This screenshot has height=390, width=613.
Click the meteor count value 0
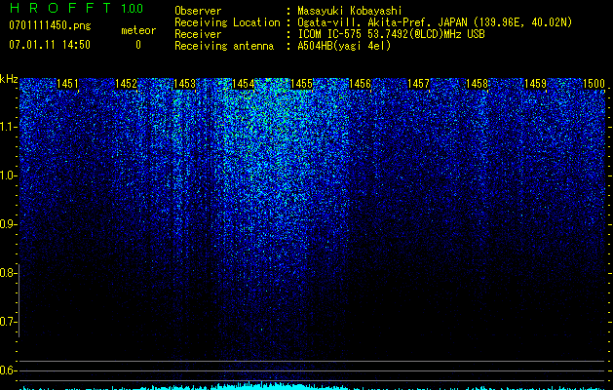coord(138,45)
